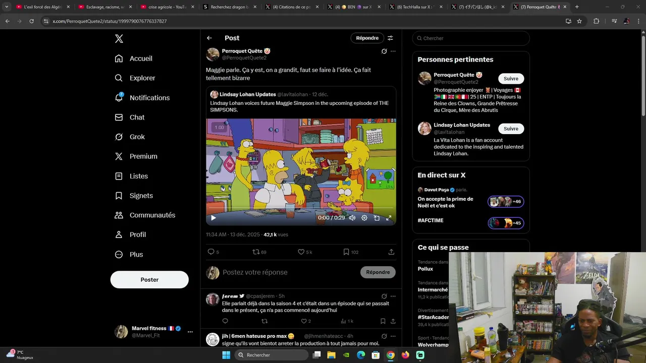Expand video to fullscreen
Screen dimensions: 646x363
[x=389, y=218]
